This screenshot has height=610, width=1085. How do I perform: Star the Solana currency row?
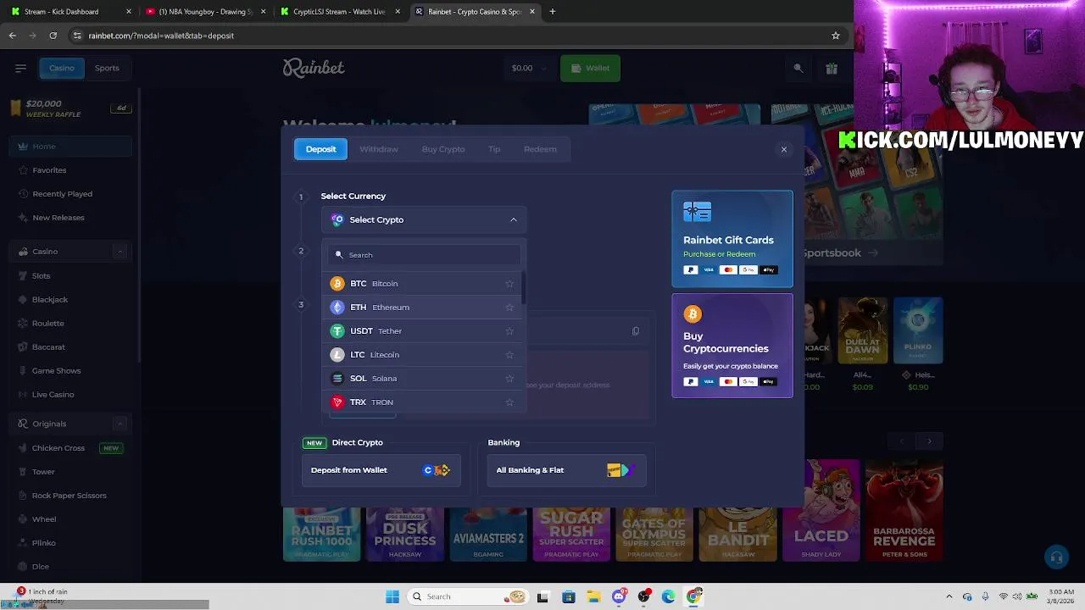[509, 379]
